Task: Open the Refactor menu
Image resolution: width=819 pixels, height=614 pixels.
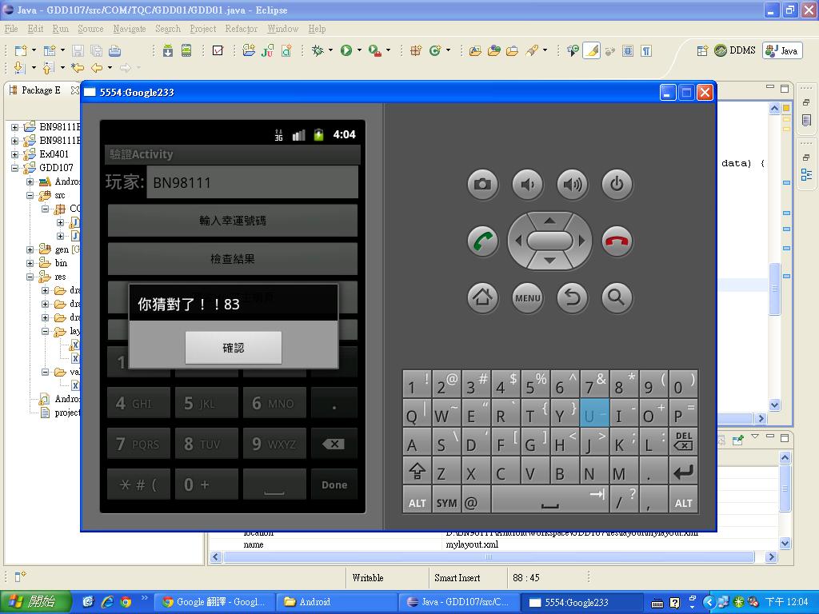Action: (241, 29)
